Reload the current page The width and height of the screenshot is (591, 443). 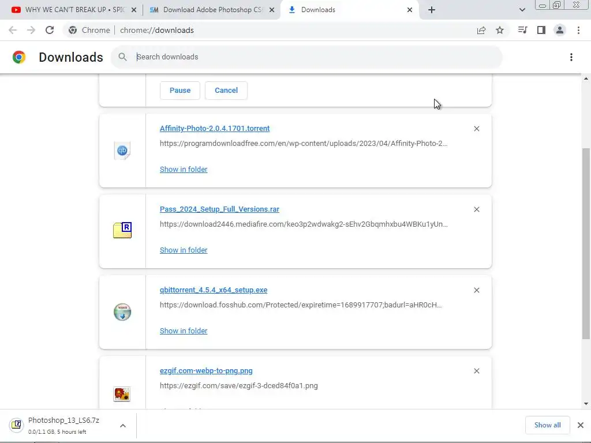click(x=50, y=30)
